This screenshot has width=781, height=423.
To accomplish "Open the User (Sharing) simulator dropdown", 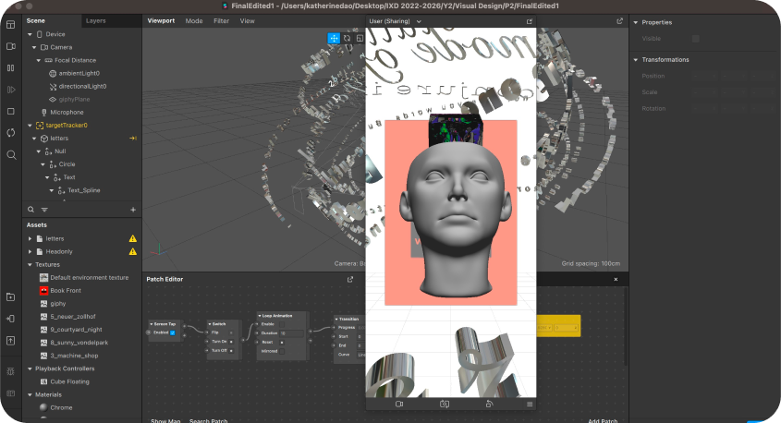I will click(396, 20).
